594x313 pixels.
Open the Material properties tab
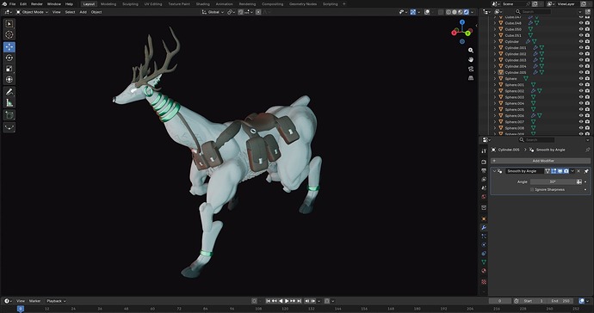click(484, 271)
